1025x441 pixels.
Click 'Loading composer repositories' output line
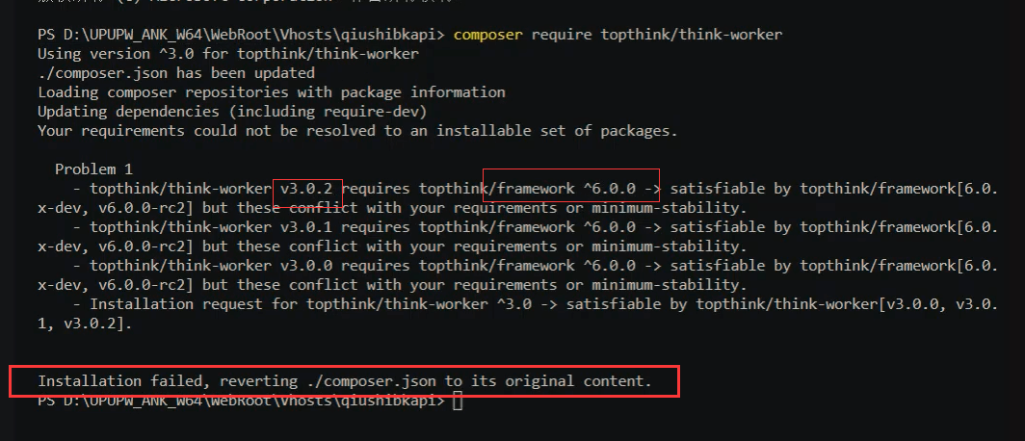pos(272,92)
